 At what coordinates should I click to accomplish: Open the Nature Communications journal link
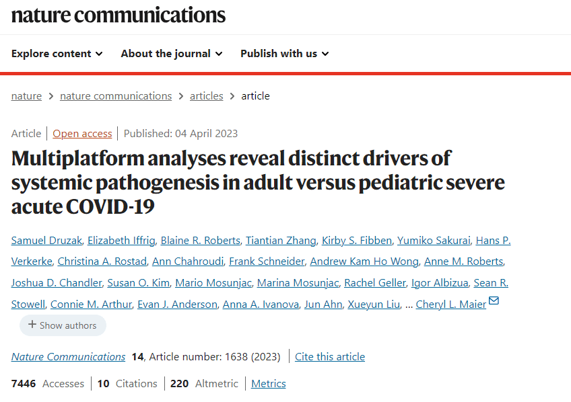point(68,357)
